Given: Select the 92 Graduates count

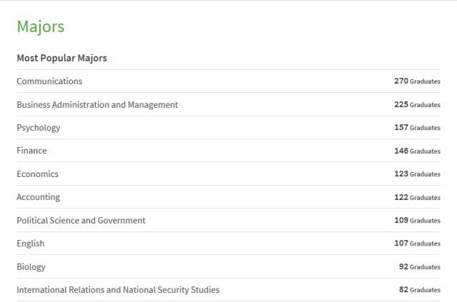Looking at the screenshot, I should point(419,267).
